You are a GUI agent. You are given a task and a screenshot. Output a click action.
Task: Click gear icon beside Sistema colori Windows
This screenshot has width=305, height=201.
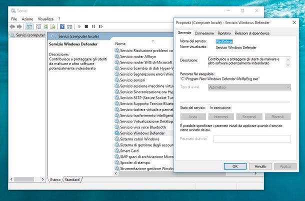pyautogui.click(x=117, y=139)
